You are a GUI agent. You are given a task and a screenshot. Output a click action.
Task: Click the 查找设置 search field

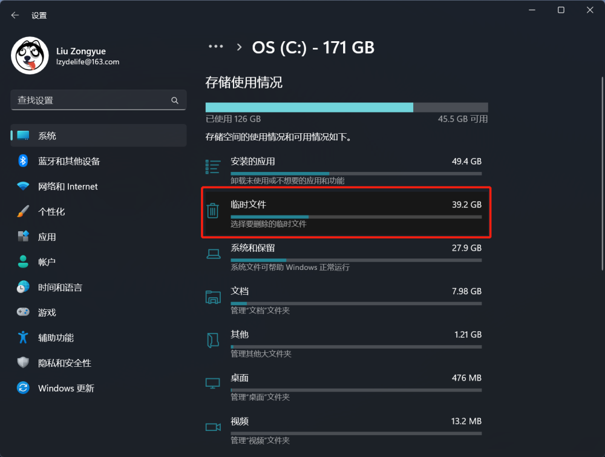pyautogui.click(x=91, y=100)
